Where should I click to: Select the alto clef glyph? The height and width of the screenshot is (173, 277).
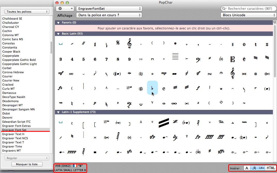233,59
